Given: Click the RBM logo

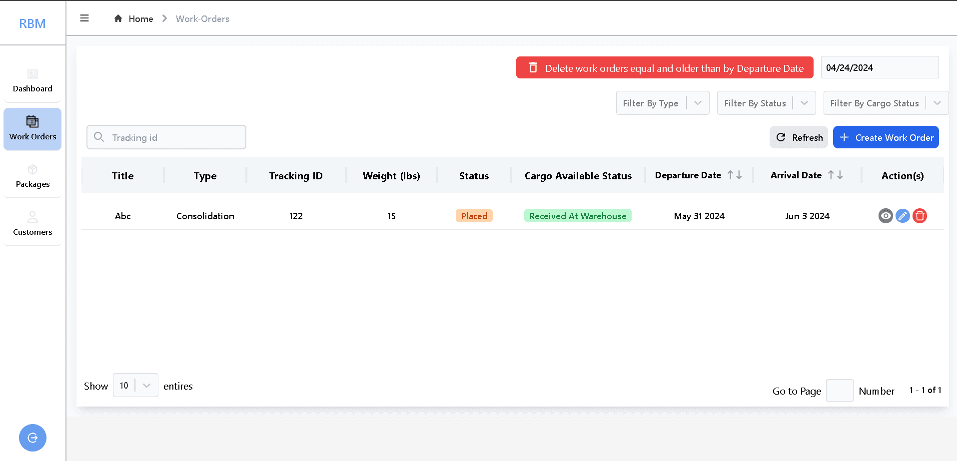Looking at the screenshot, I should pos(32,23).
